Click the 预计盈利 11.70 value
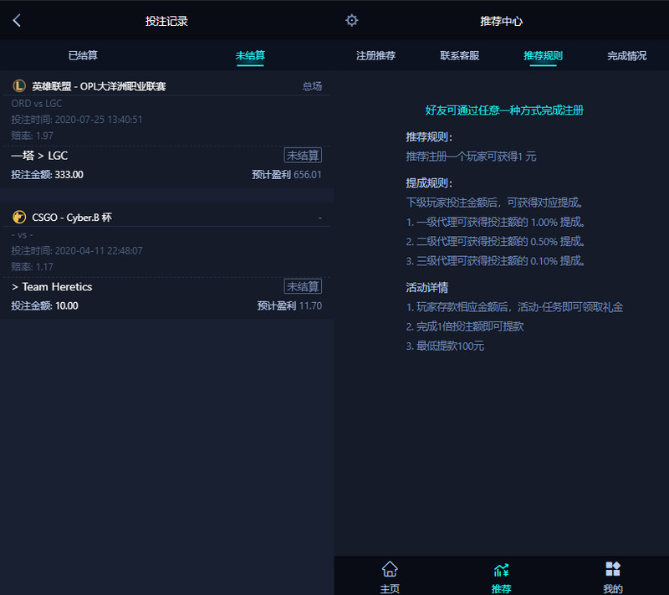 289,305
